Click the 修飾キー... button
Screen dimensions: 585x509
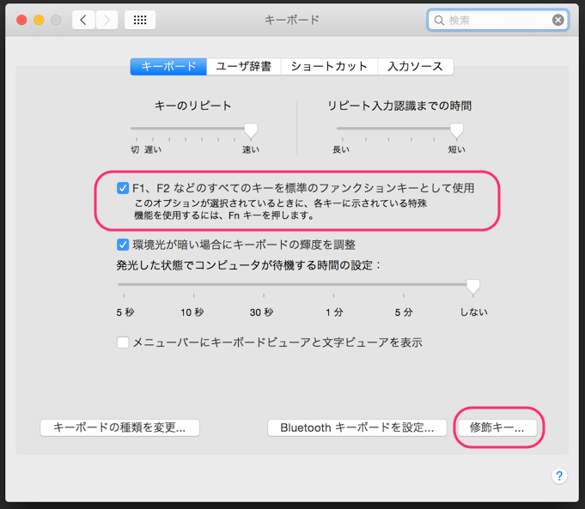click(x=497, y=427)
